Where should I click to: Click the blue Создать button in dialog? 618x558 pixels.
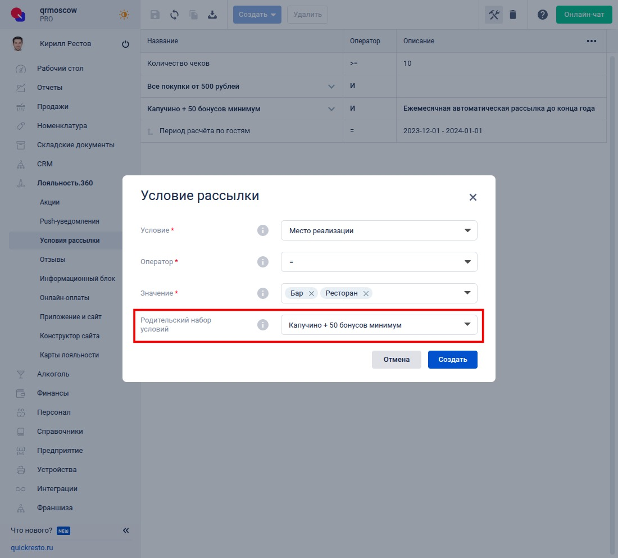point(452,360)
